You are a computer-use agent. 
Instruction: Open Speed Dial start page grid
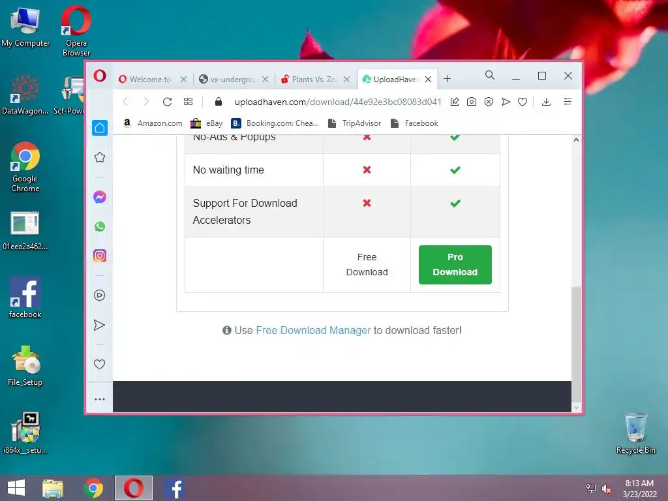coord(188,101)
